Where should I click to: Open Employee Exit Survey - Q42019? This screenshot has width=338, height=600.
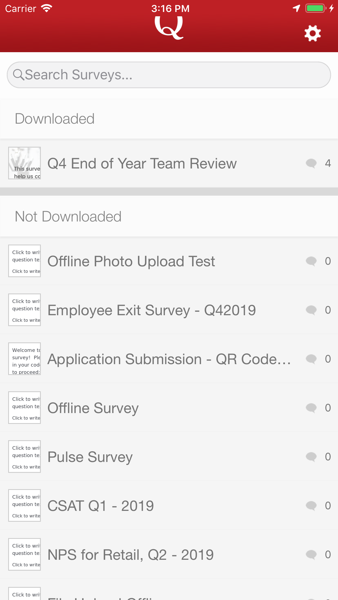coord(152,310)
